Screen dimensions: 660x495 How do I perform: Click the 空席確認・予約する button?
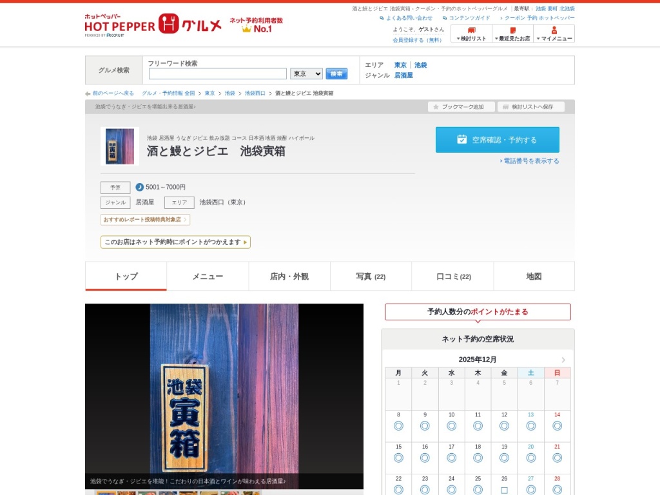pos(497,140)
